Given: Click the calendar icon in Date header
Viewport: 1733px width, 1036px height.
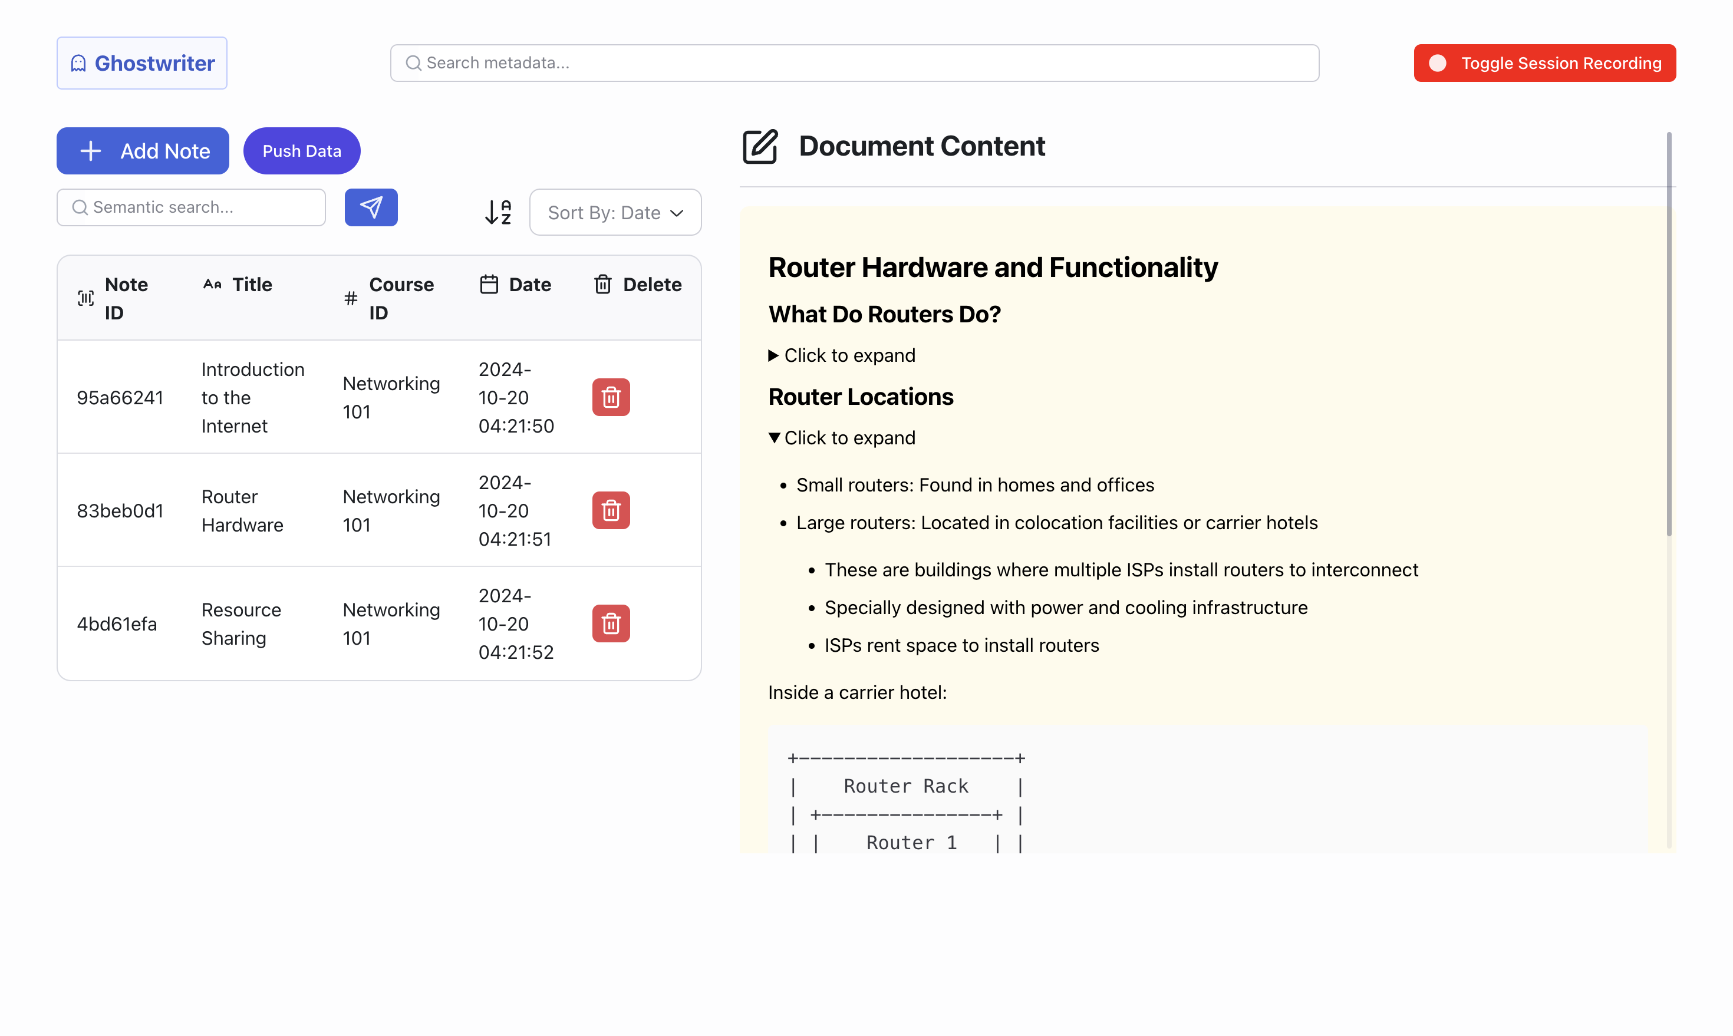Looking at the screenshot, I should tap(489, 284).
